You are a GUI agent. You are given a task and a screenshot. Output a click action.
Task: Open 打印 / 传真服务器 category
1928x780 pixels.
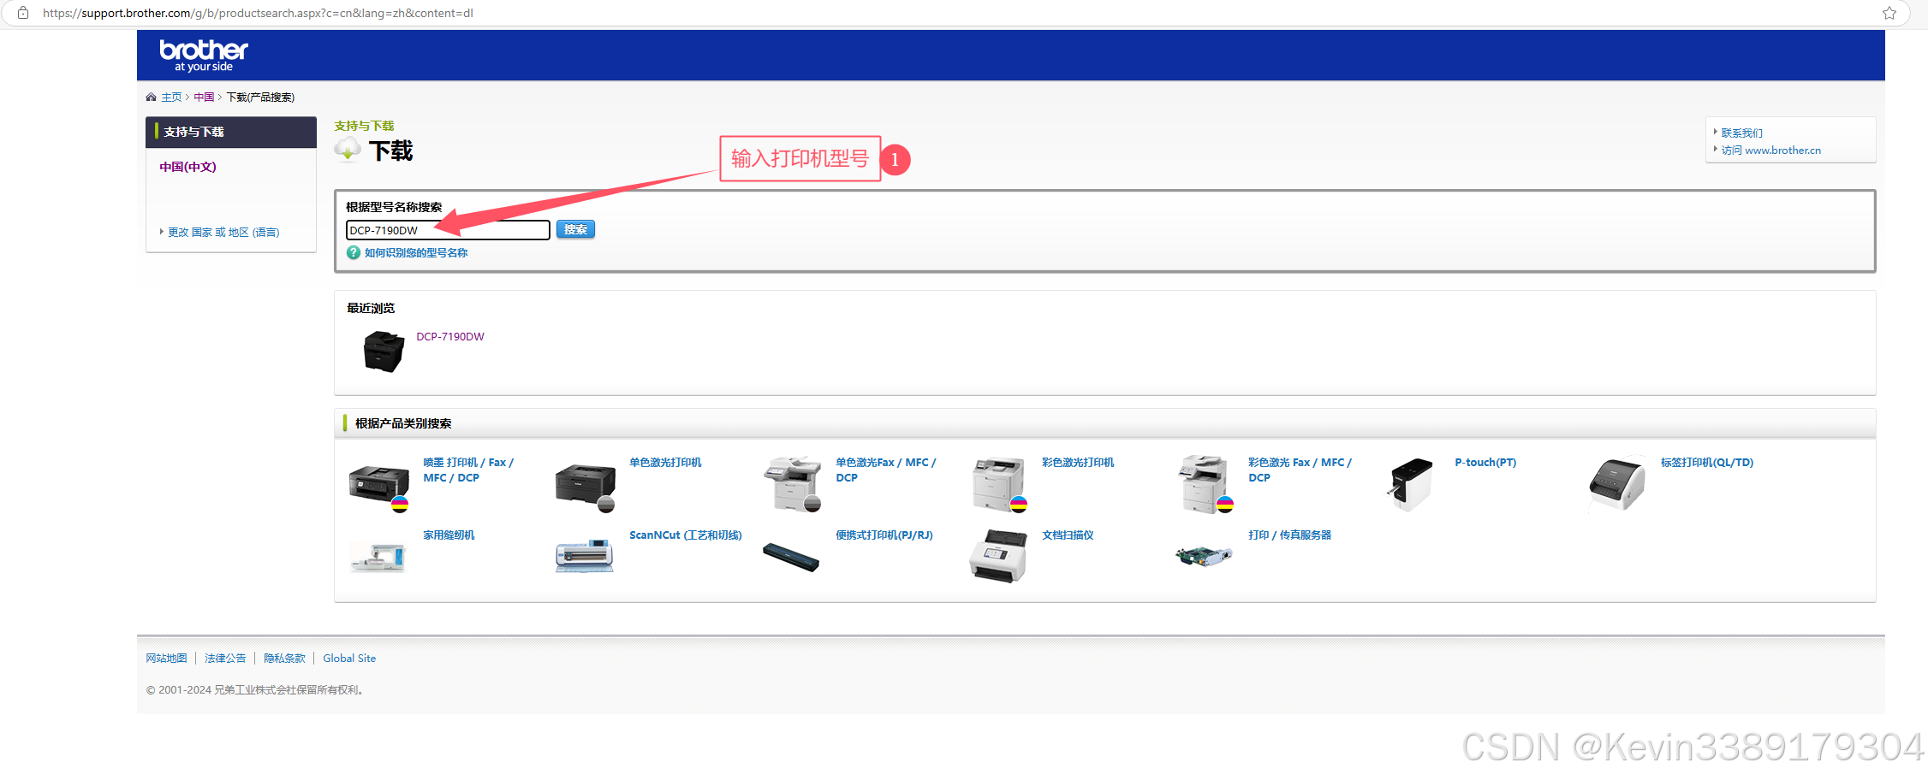(x=1290, y=535)
